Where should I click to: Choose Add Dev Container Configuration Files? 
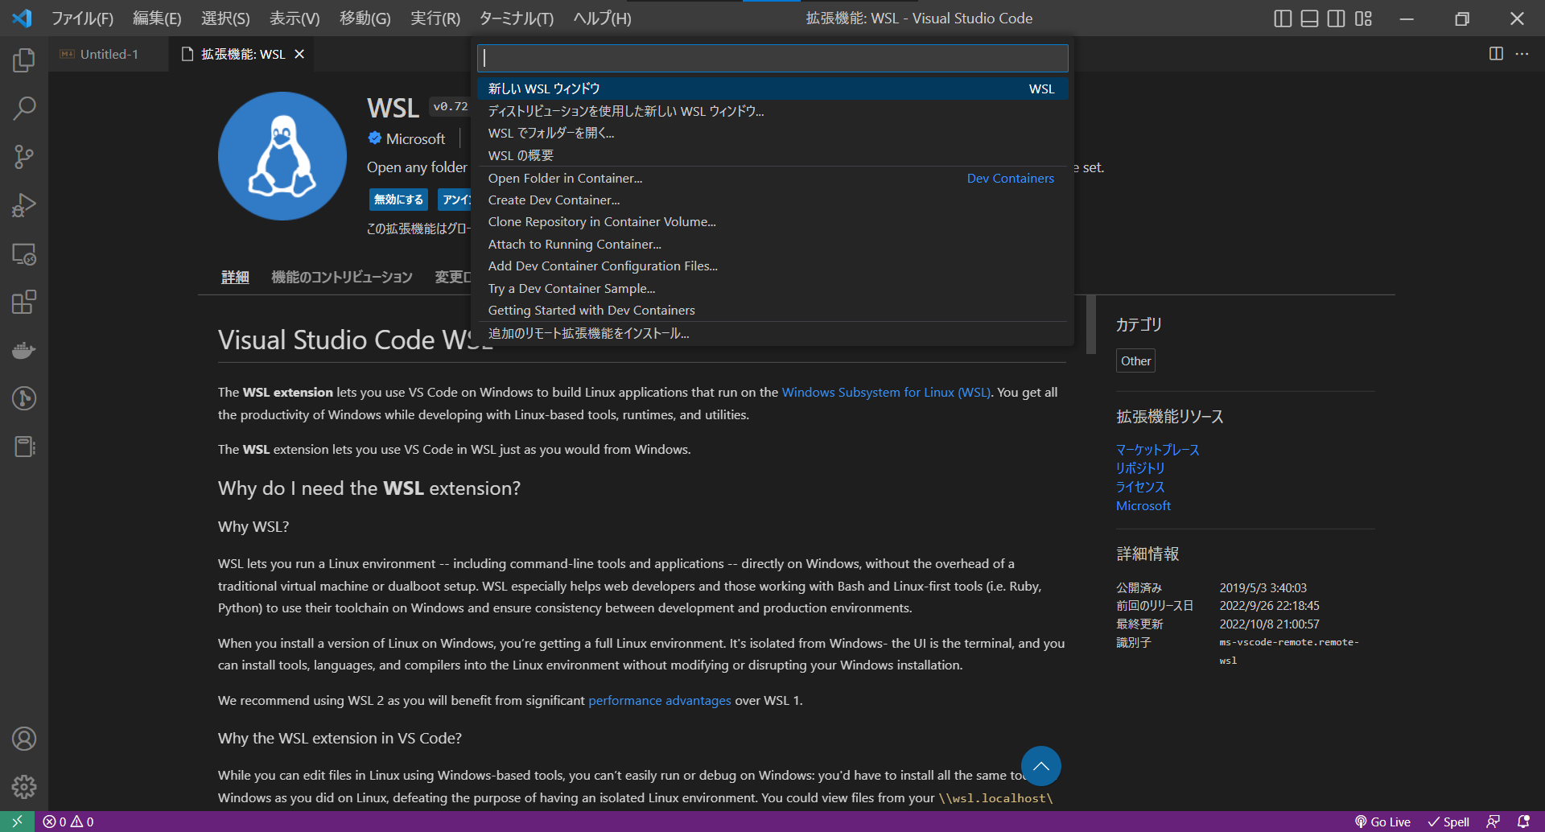coord(772,266)
